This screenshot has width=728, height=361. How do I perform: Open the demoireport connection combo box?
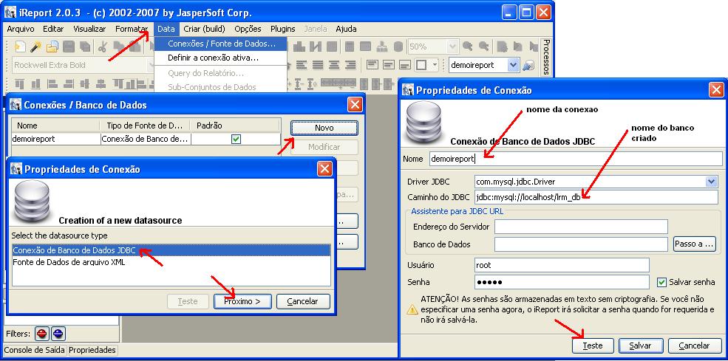click(484, 65)
